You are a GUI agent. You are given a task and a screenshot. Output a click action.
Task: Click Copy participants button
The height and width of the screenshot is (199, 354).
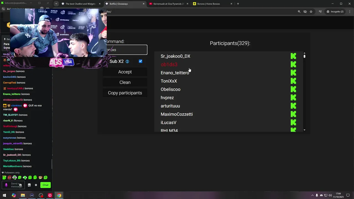click(x=125, y=93)
